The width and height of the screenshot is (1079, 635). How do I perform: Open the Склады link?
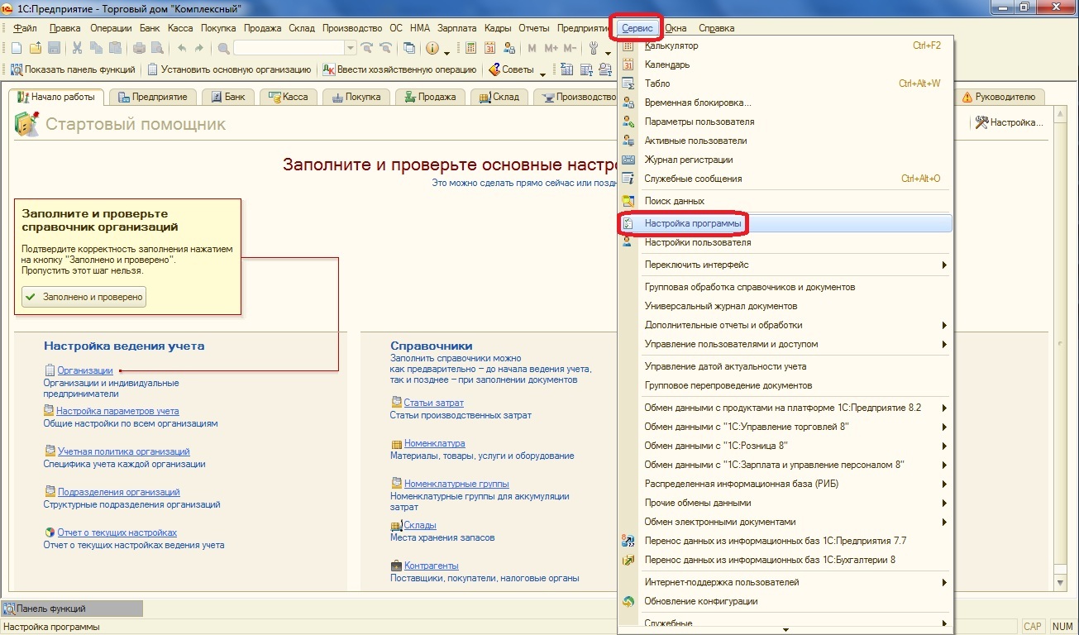click(420, 525)
